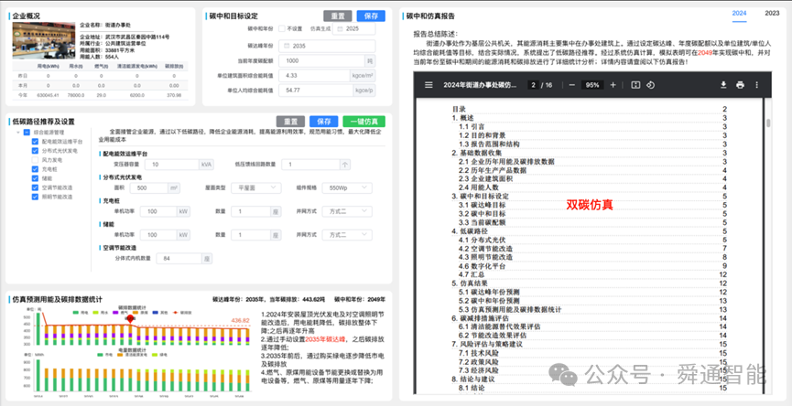Click TOC entry 4.6 数字化平台
The image size is (792, 406).
pos(482,266)
